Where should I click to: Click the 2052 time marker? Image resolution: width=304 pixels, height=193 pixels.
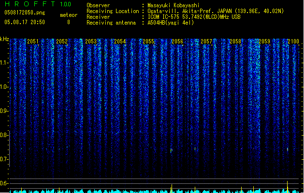click(x=62, y=41)
